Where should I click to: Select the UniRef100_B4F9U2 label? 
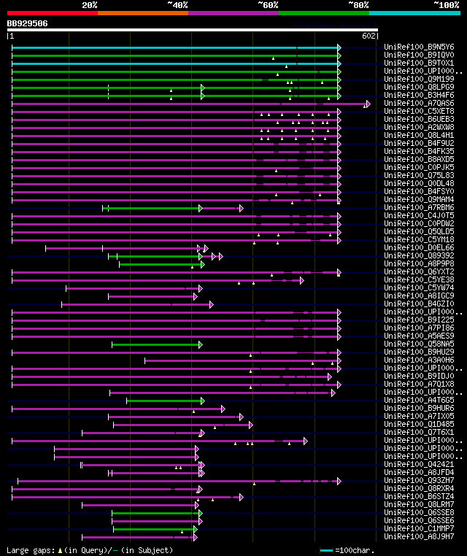click(419, 143)
